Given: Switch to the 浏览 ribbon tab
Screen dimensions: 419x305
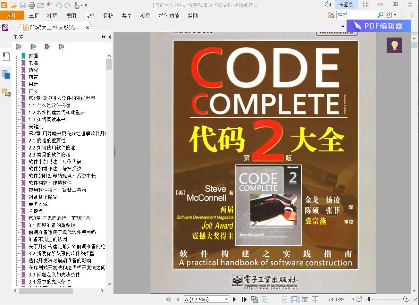Looking at the screenshot, I should [145, 16].
